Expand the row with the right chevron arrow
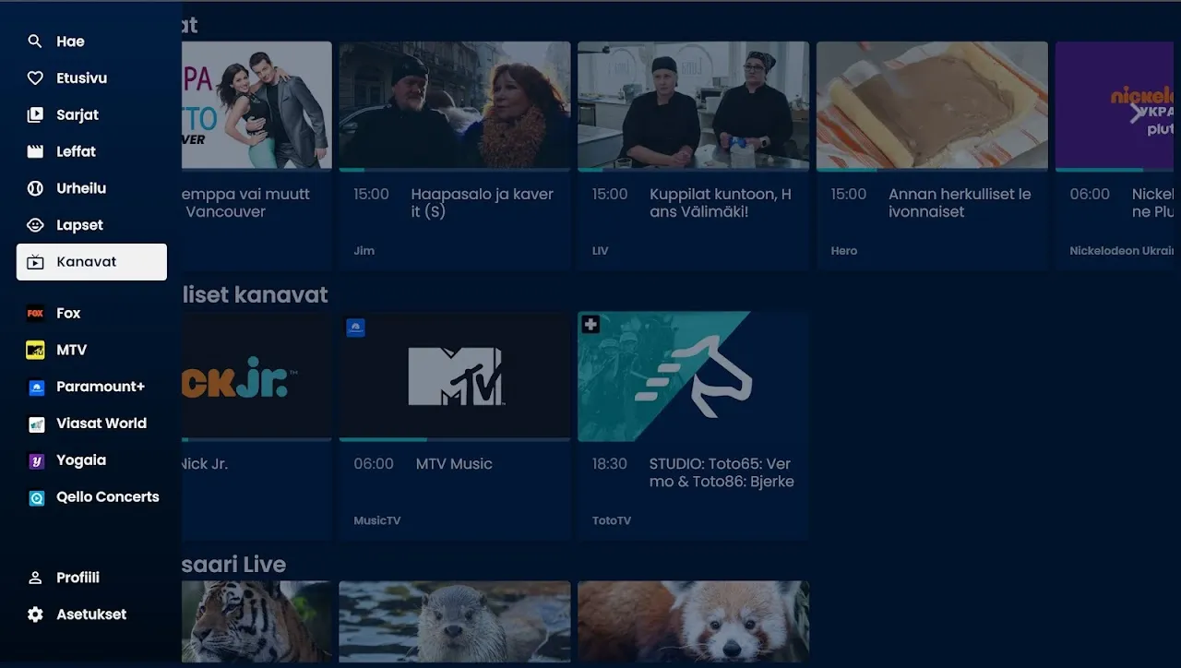Screen dimensions: 1181x668 [1136, 113]
